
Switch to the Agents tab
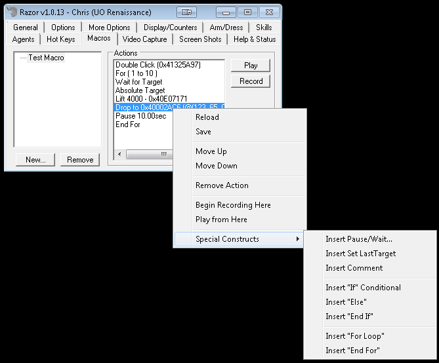(x=23, y=39)
